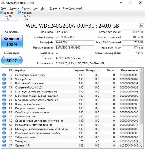Click the Порог column header

pos(108,70)
